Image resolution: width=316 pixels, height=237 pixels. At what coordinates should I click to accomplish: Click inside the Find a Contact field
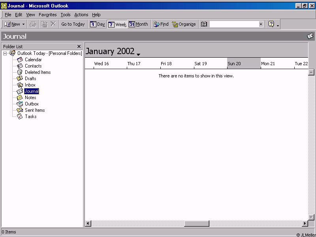pos(234,24)
